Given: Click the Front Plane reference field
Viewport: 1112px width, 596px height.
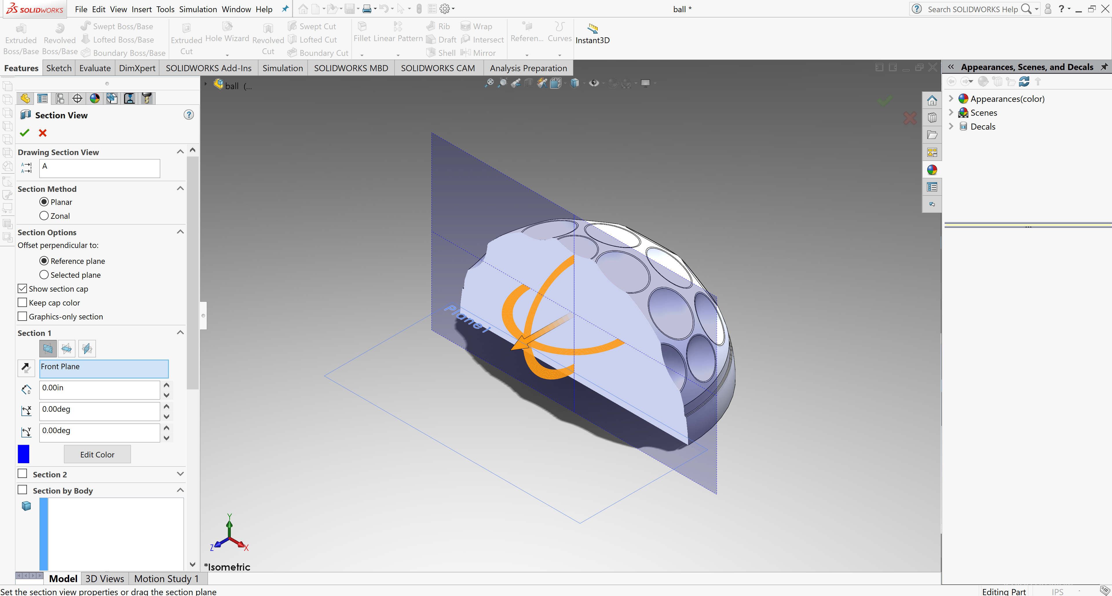Looking at the screenshot, I should coord(104,369).
